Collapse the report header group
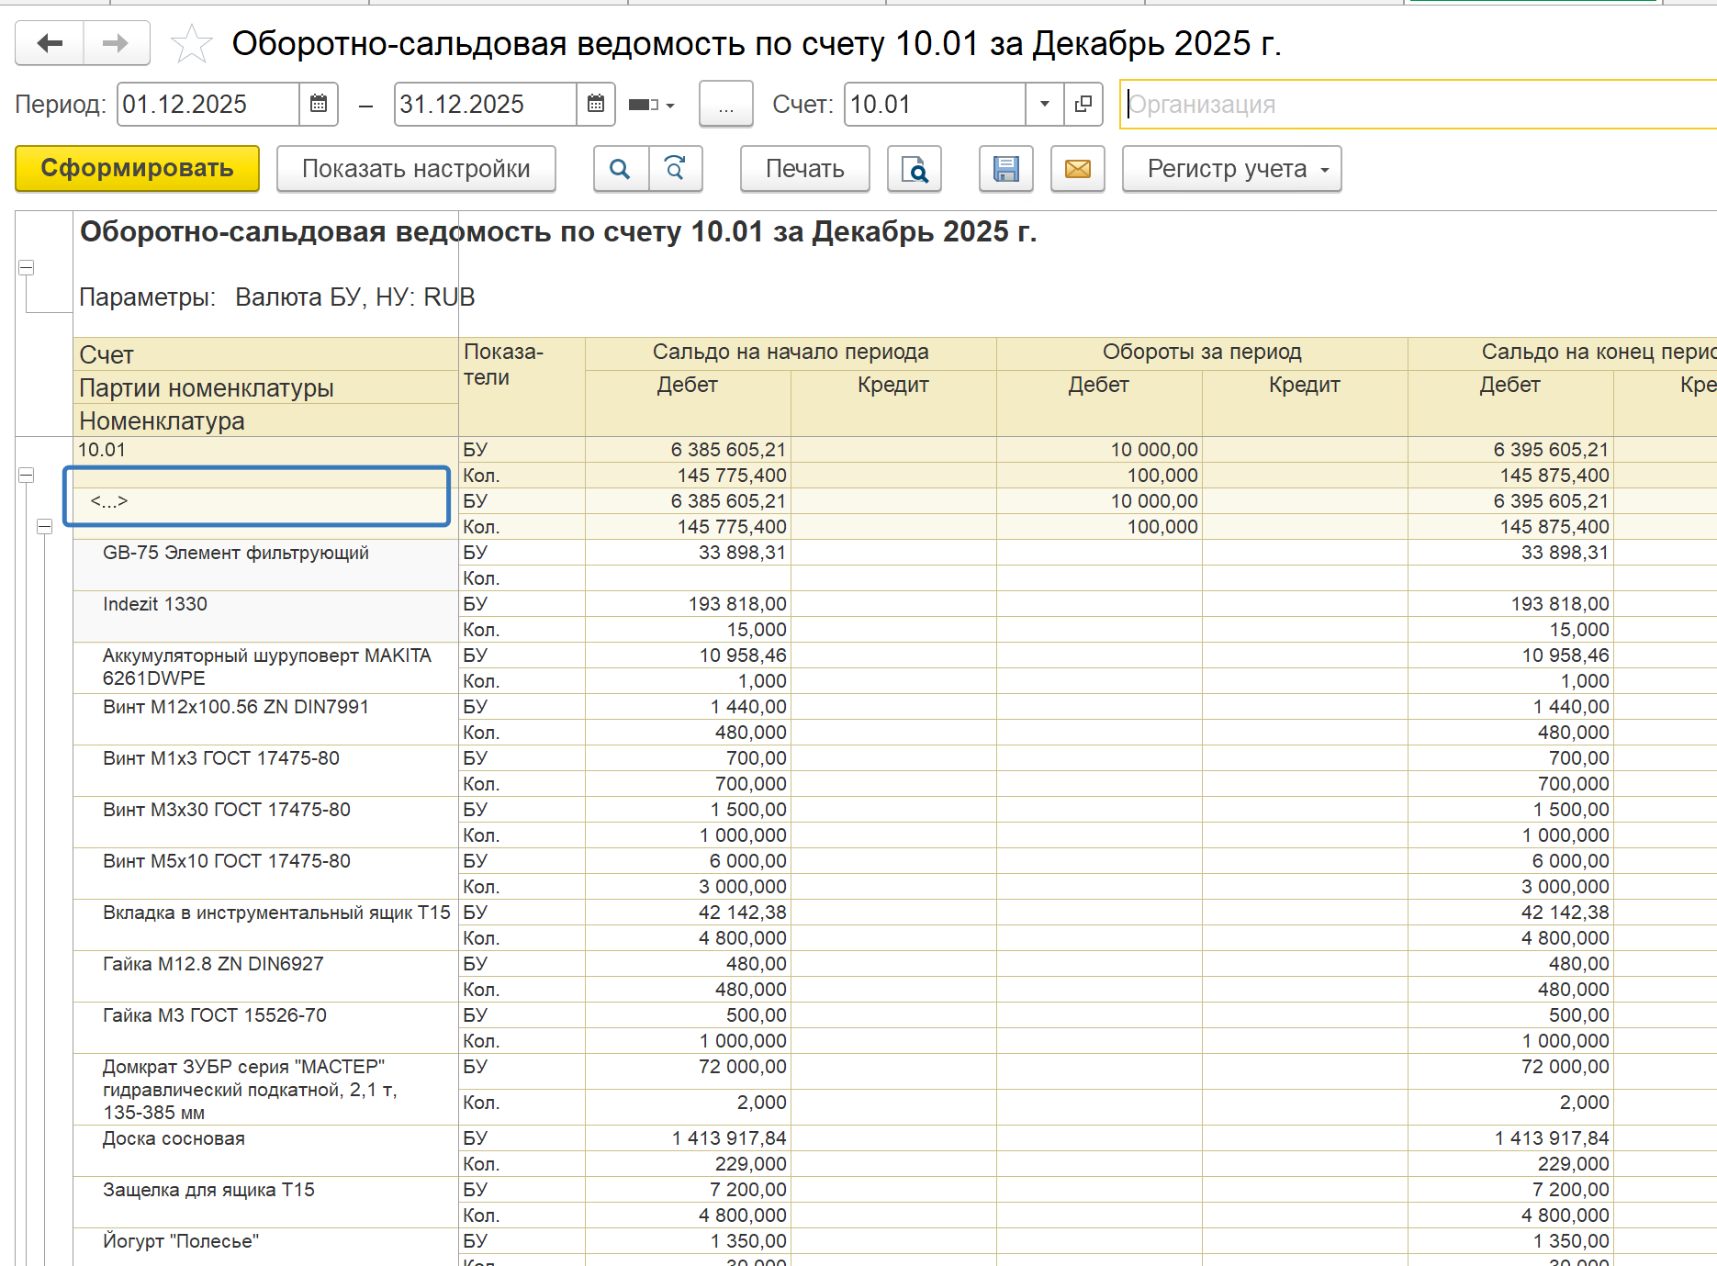 [x=27, y=267]
